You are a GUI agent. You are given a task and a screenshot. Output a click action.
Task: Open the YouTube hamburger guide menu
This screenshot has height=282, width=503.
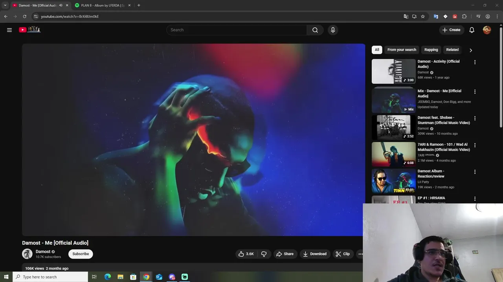[x=9, y=30]
